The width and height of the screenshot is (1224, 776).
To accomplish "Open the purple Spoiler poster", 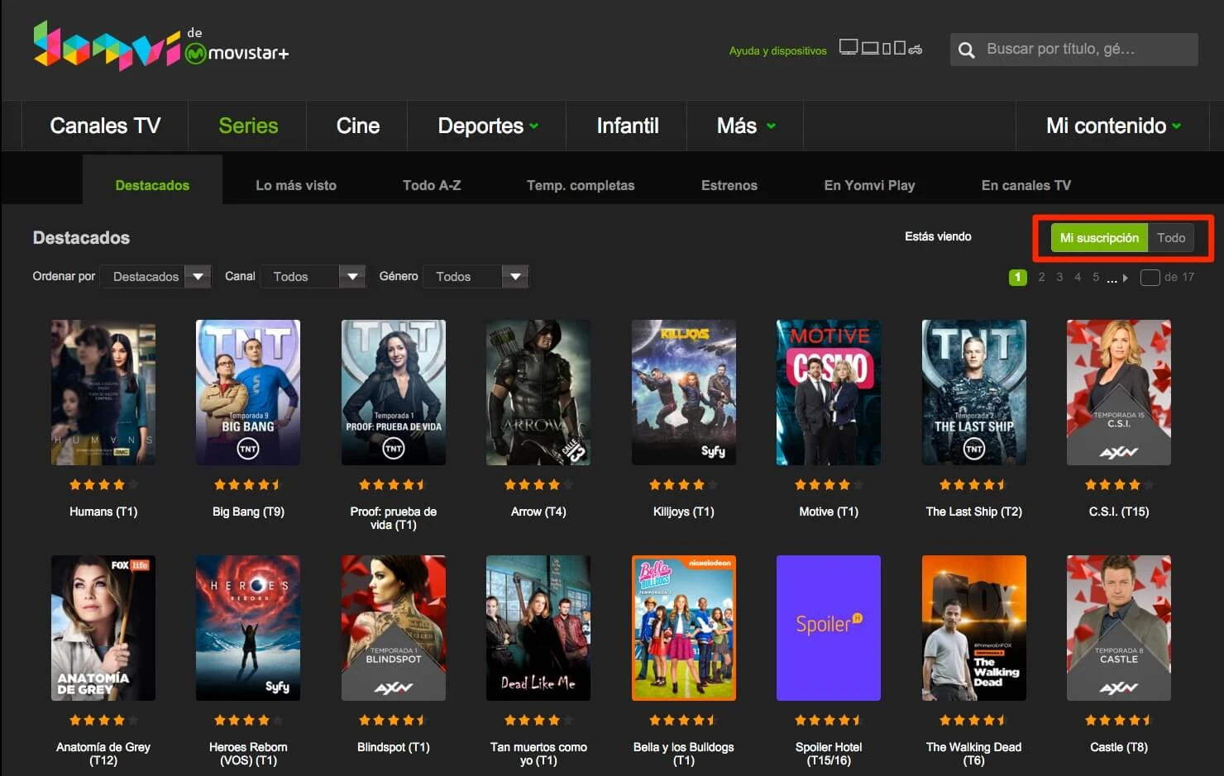I will (829, 628).
